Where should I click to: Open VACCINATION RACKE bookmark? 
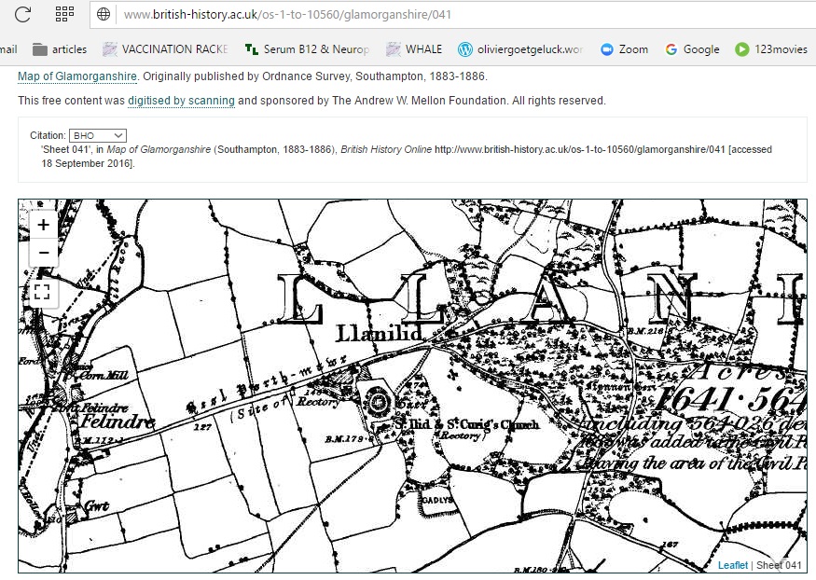click(165, 49)
